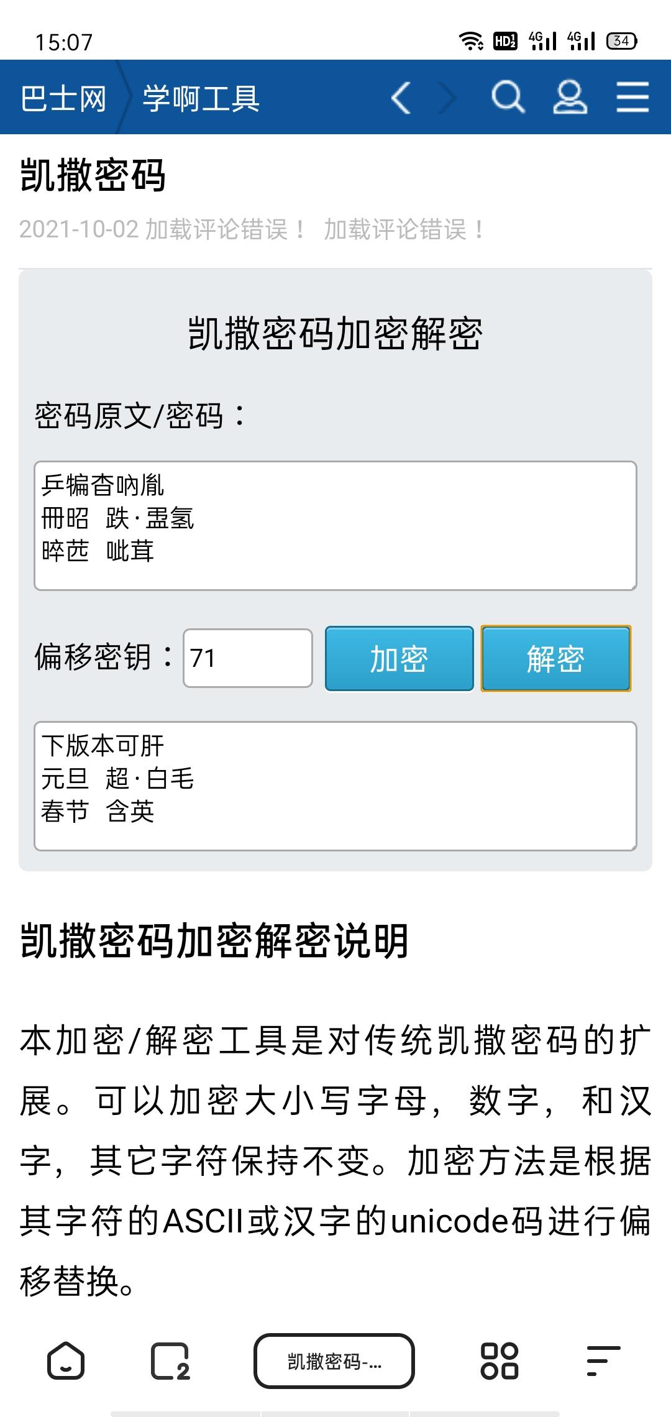Go forward with the right chevron arrow
Screen dimensions: 671x1417
(x=447, y=98)
